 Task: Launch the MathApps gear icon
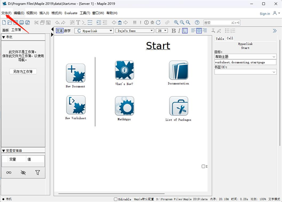tap(125, 105)
